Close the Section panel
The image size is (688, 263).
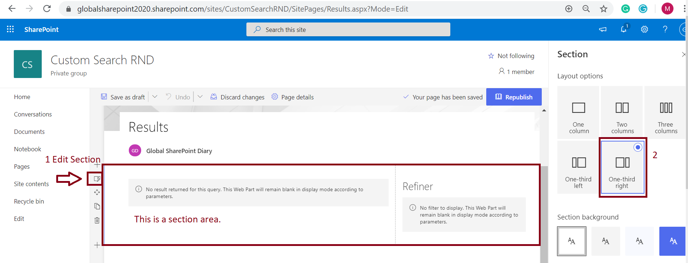684,54
